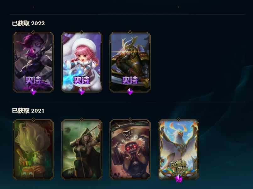The height and width of the screenshot is (189, 253).
Task: Click 史诗 label on the witch card
Action: [x=33, y=80]
